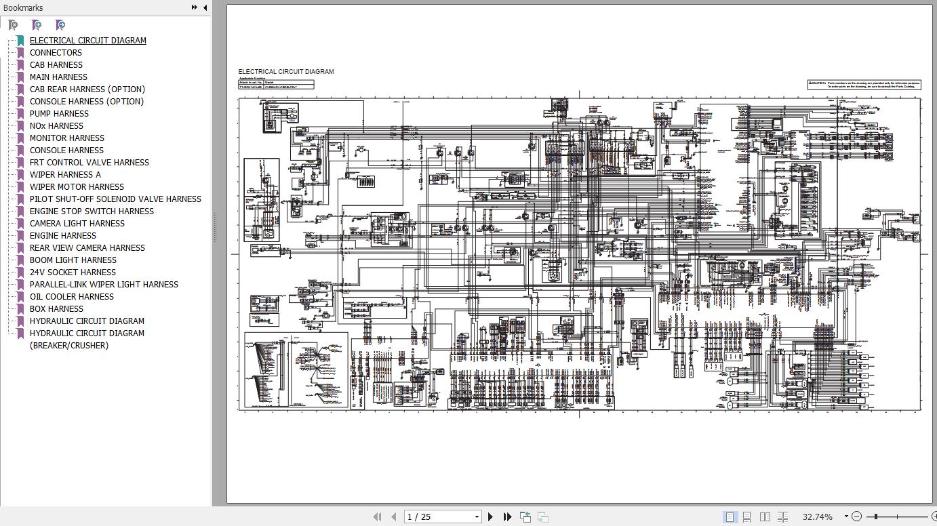Image resolution: width=937 pixels, height=526 pixels.
Task: Open the zoom percentage dropdown arrow
Action: pyautogui.click(x=846, y=517)
